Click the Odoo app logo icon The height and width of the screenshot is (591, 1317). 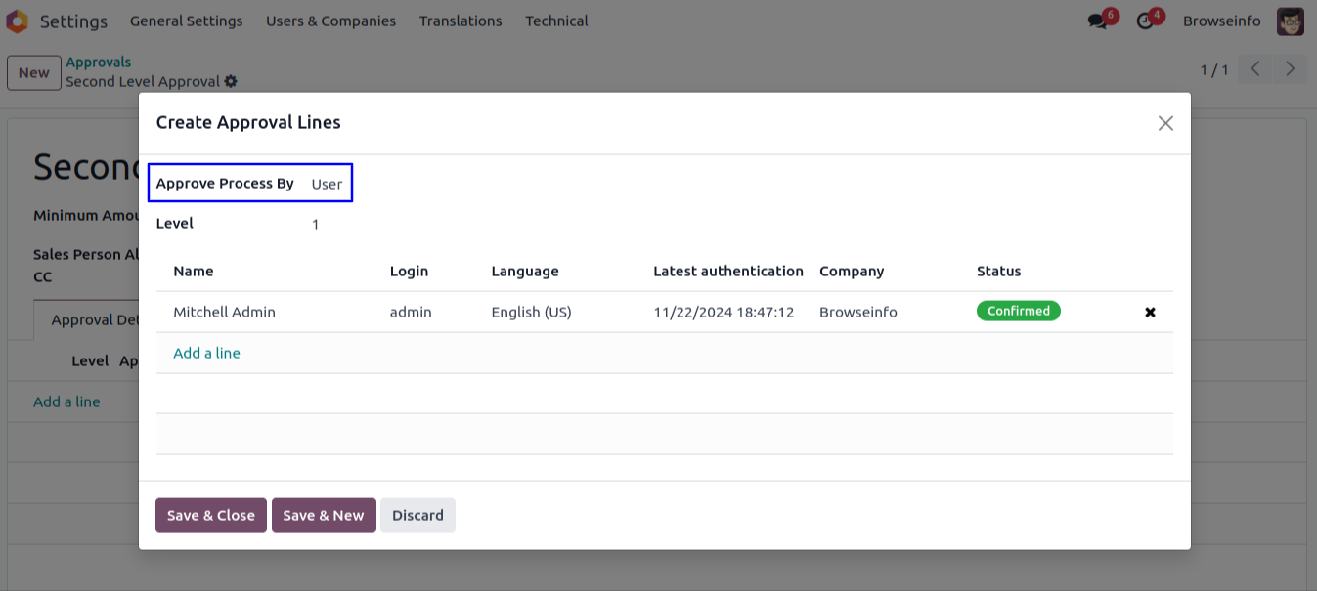[x=17, y=21]
